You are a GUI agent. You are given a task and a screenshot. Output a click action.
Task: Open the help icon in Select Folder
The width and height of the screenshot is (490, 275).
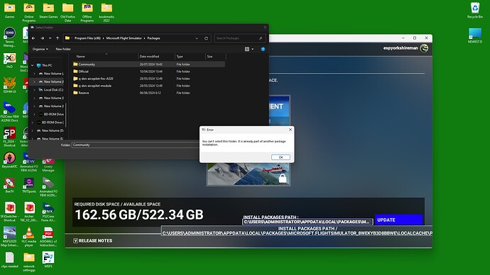pyautogui.click(x=263, y=49)
